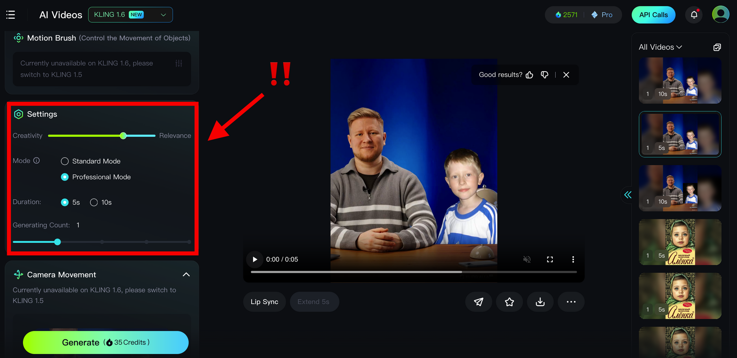Screen dimensions: 737x358
Task: Give thumbs up for good results
Action: pos(529,75)
